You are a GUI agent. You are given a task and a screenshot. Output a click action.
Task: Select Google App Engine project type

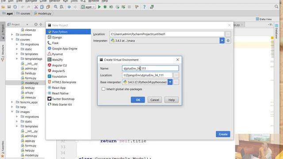coord(68,49)
